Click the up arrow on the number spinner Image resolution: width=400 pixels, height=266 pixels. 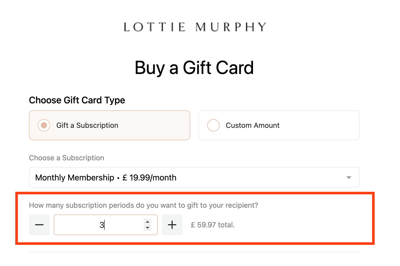pyautogui.click(x=147, y=222)
